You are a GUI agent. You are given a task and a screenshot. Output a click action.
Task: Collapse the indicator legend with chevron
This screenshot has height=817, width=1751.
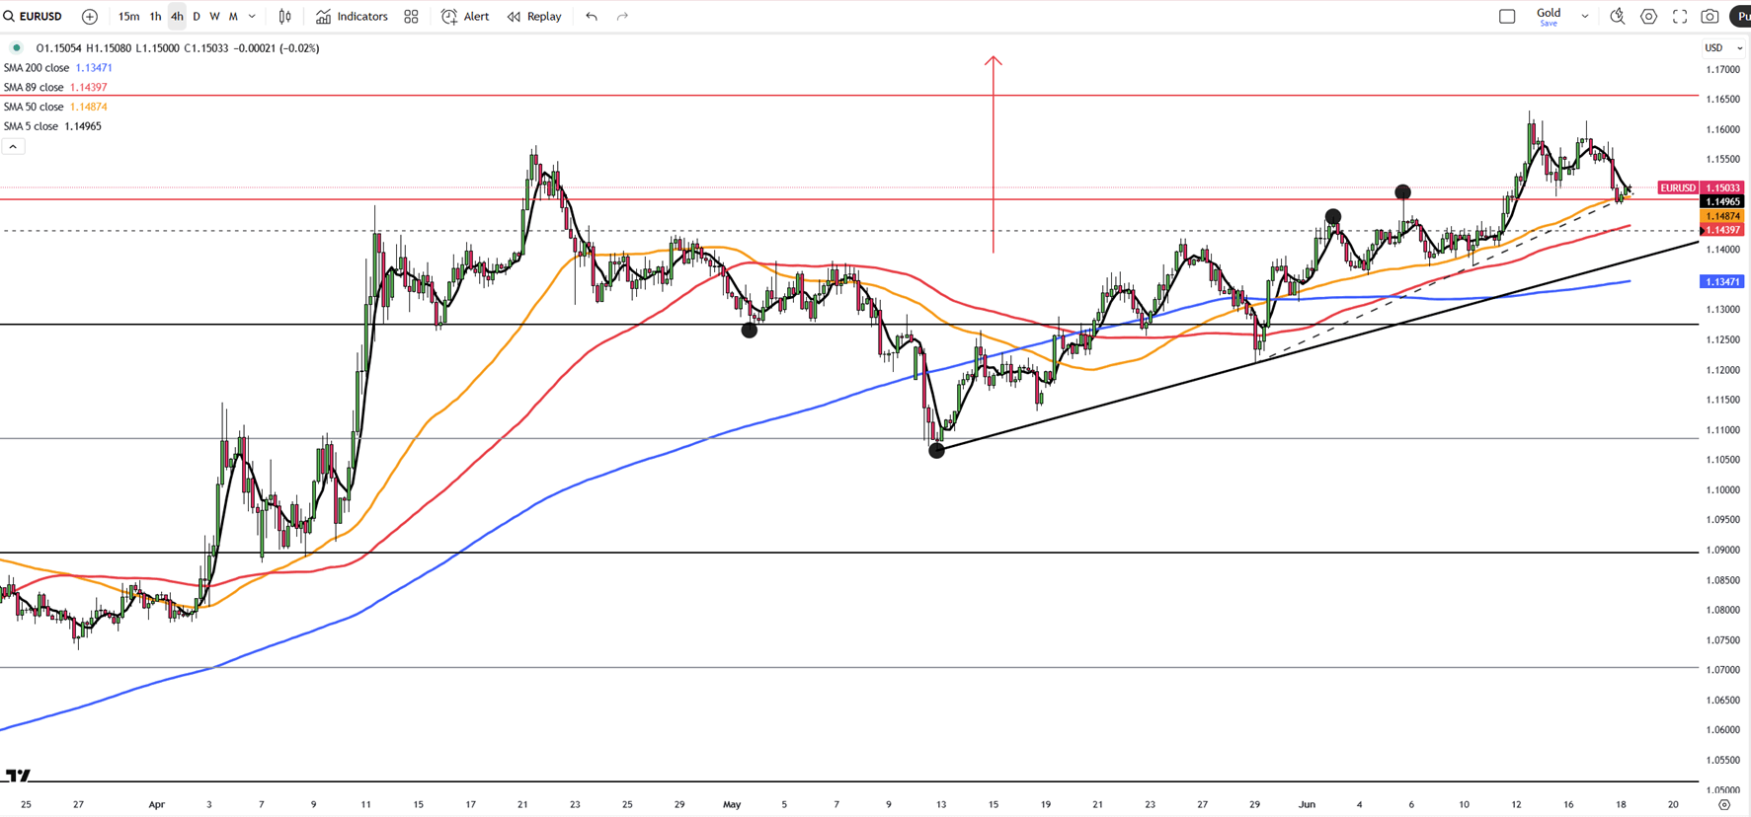pos(13,147)
